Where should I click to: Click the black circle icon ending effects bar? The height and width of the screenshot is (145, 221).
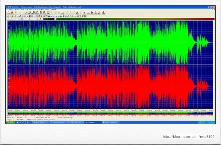pos(85,16)
